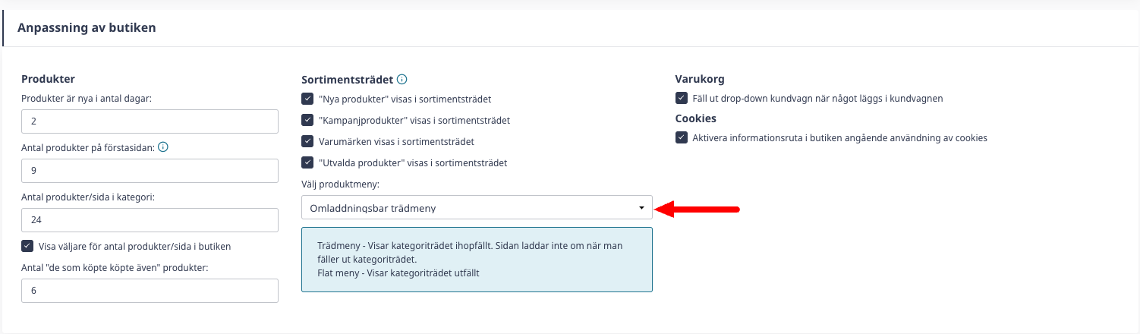Toggle "Kampanjprodukter" visas i sortimentsträdet checkbox
The image size is (1140, 334).
point(307,120)
